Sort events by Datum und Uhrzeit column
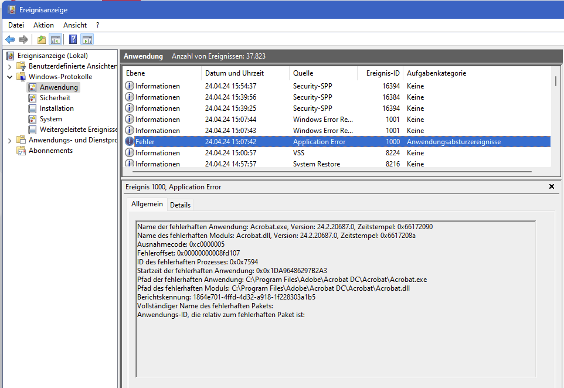The width and height of the screenshot is (564, 388). [235, 73]
